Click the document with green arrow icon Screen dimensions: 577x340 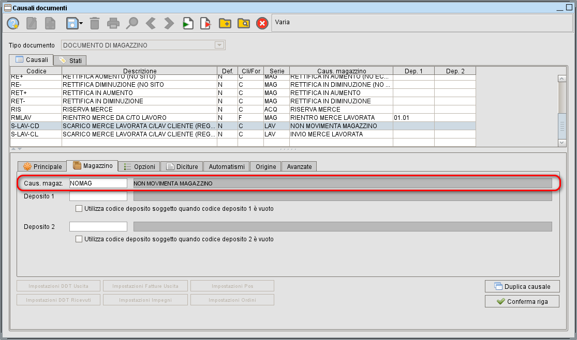187,23
